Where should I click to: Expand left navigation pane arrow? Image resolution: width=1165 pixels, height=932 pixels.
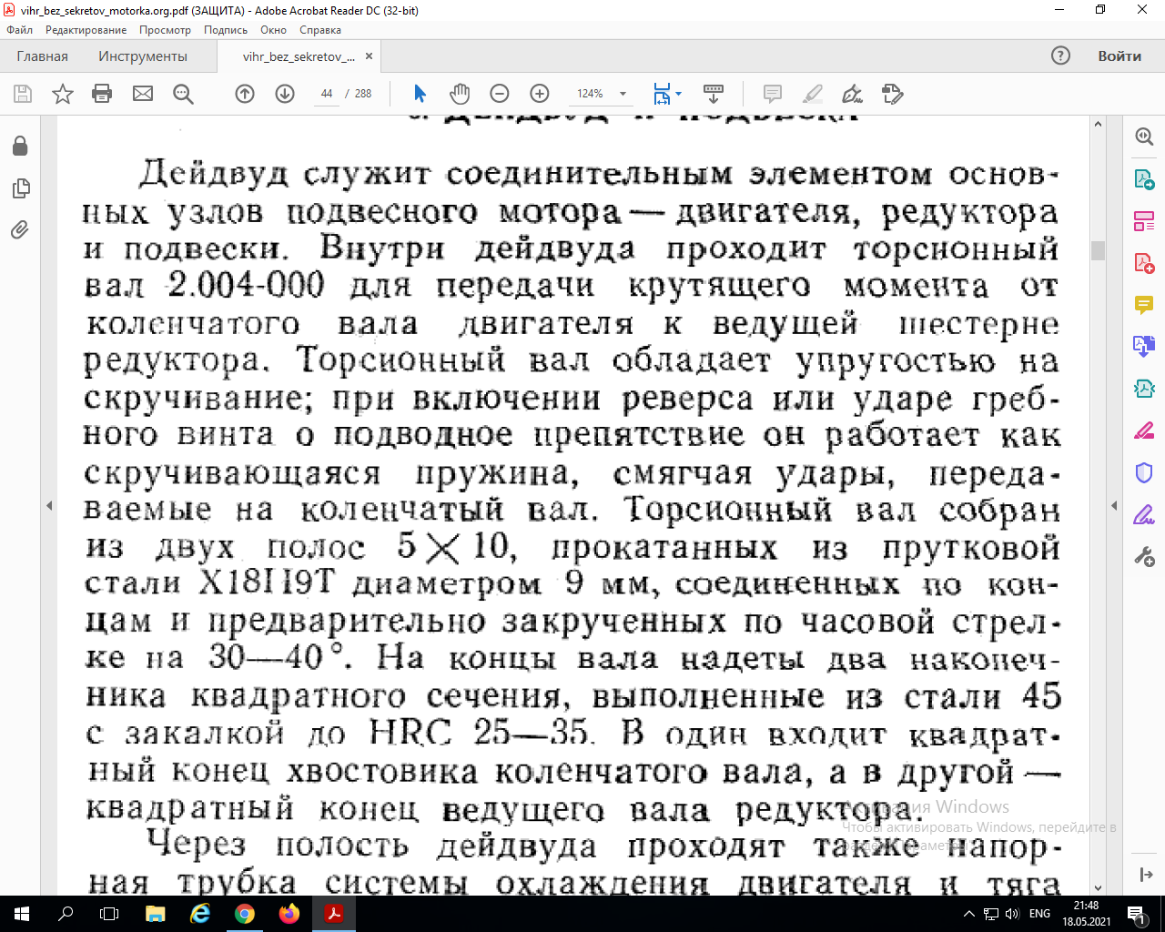(x=49, y=505)
